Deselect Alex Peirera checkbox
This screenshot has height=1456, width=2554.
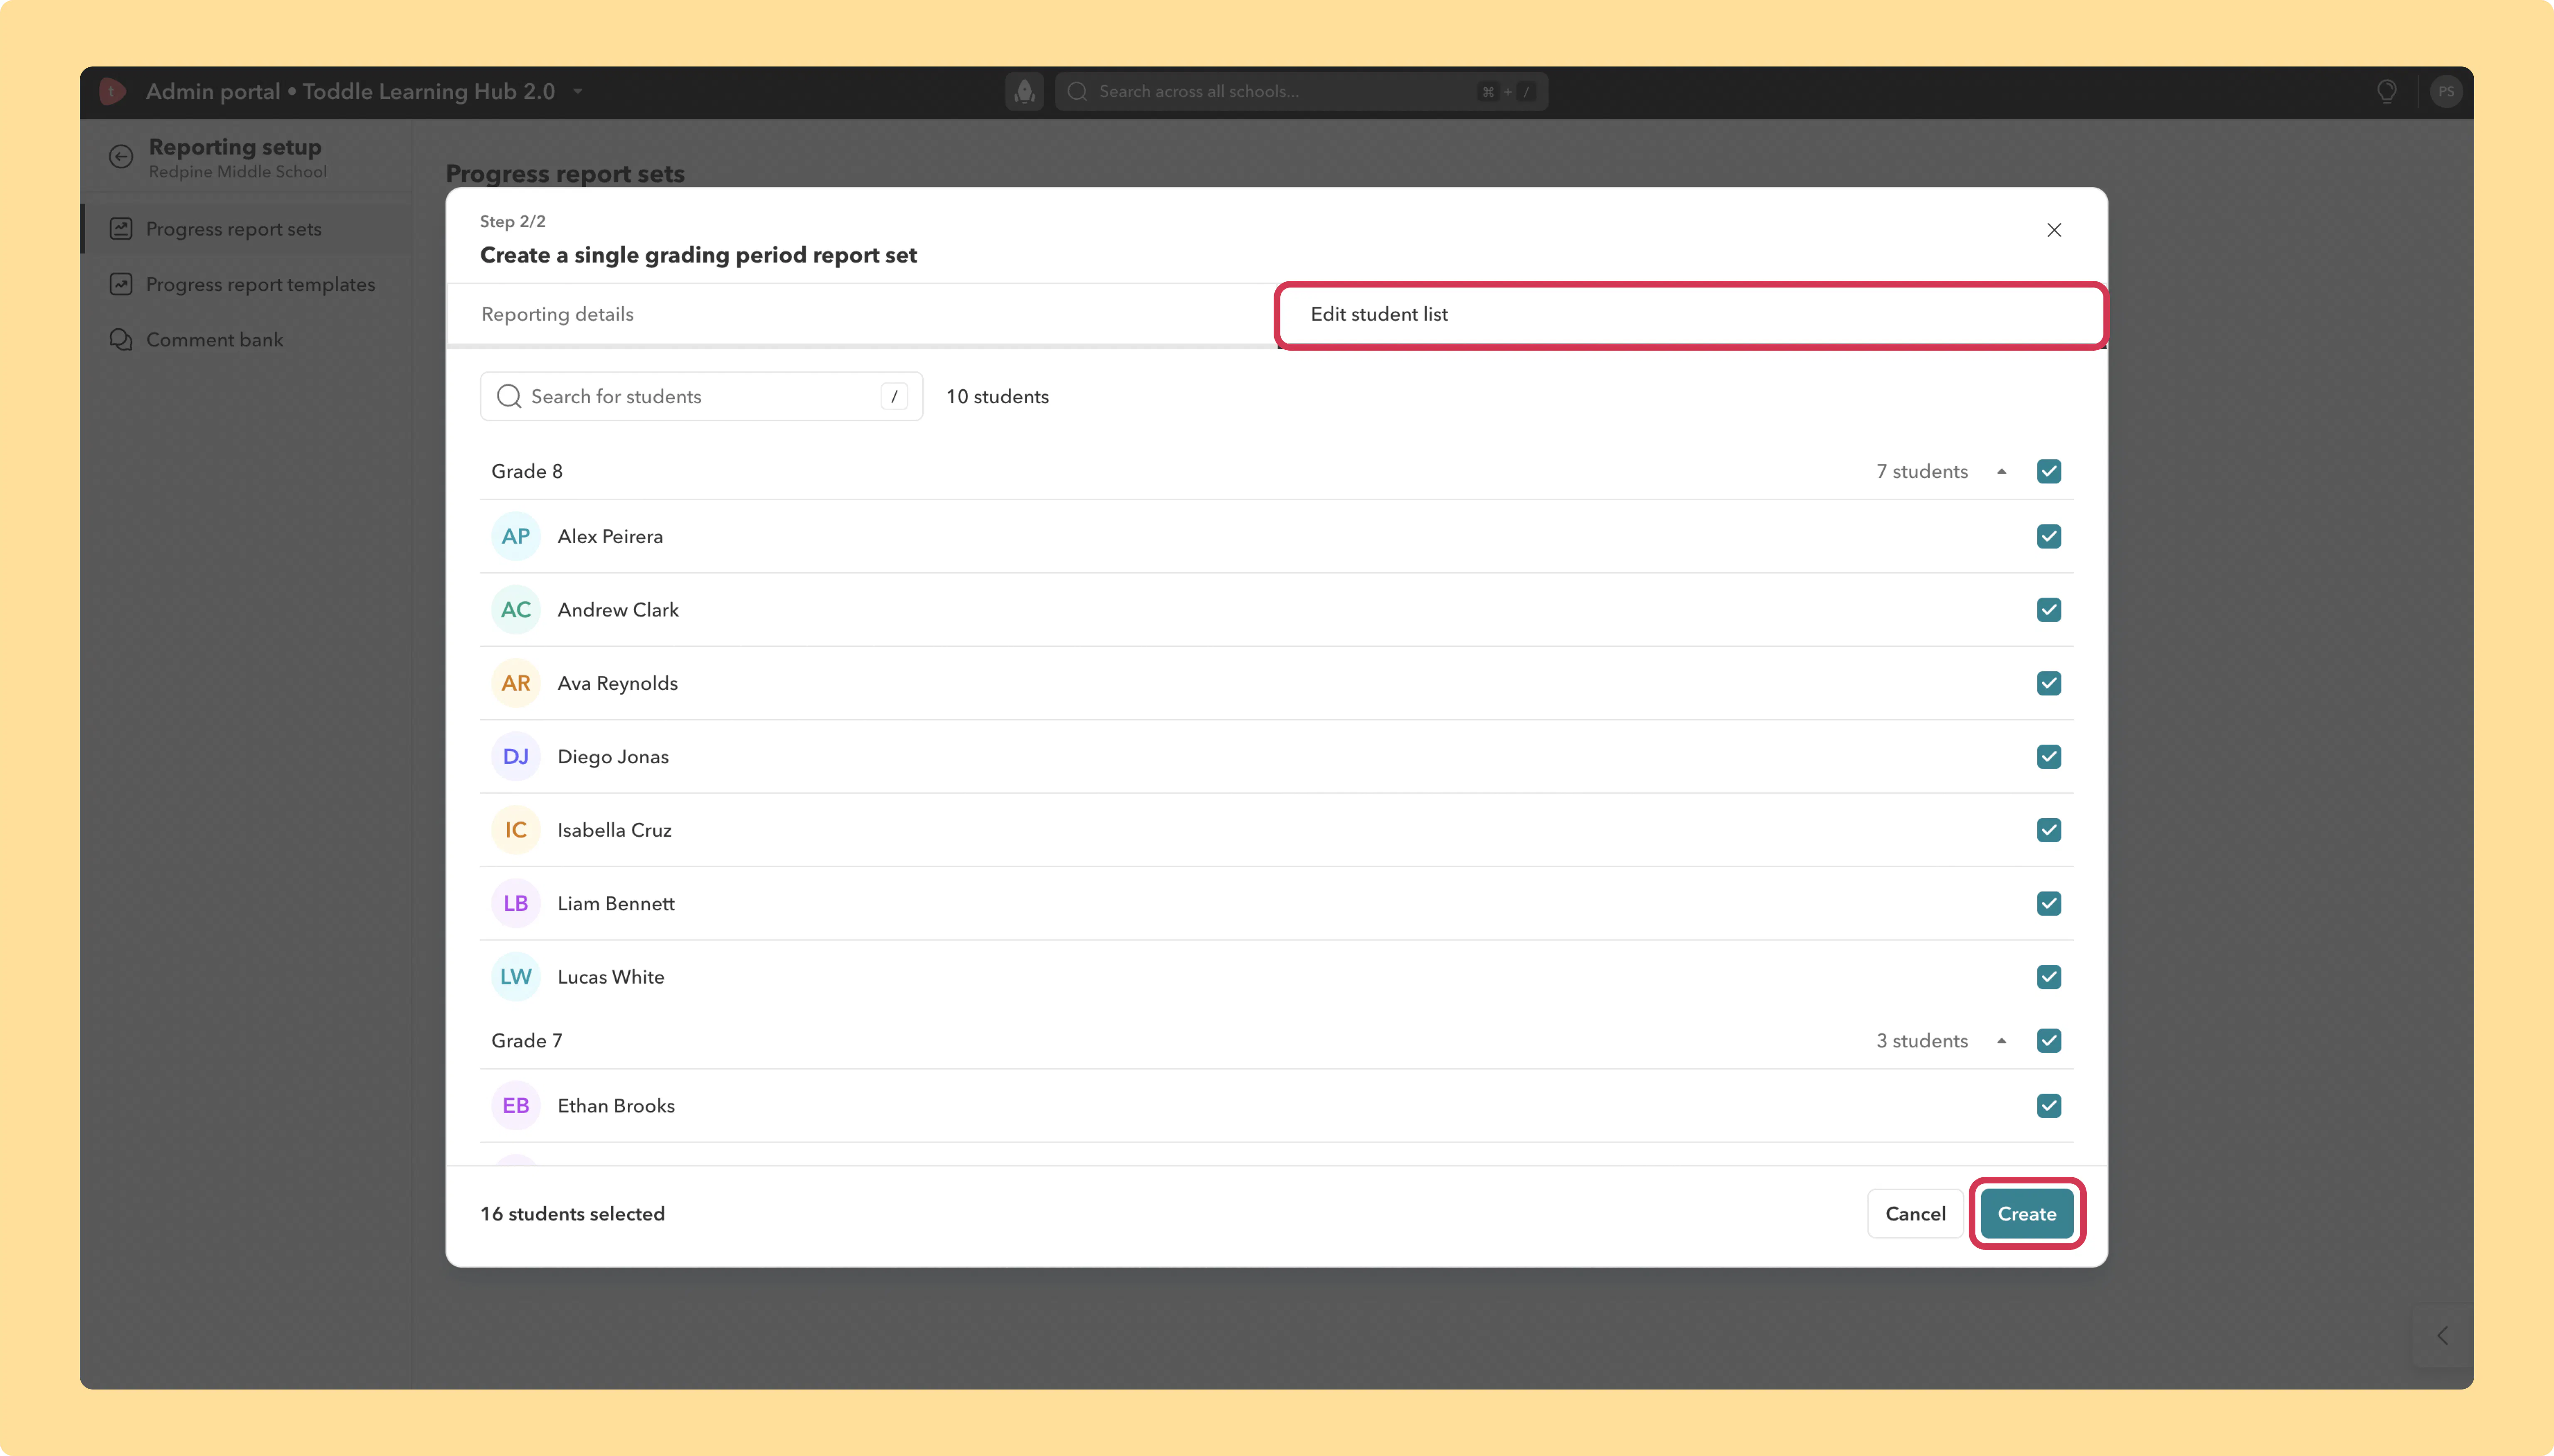click(x=2049, y=536)
